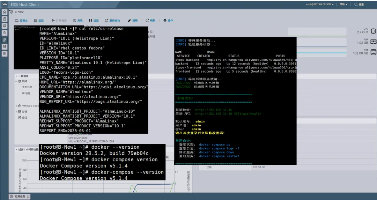Click the window icon right of 近期任务
The height and width of the screenshot is (200, 377).
[x=28, y=197]
